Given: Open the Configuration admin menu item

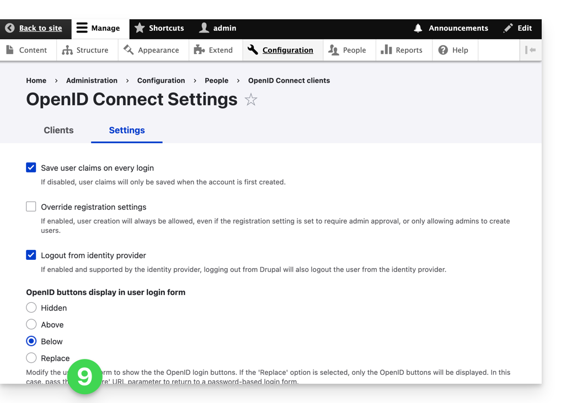Looking at the screenshot, I should 282,50.
